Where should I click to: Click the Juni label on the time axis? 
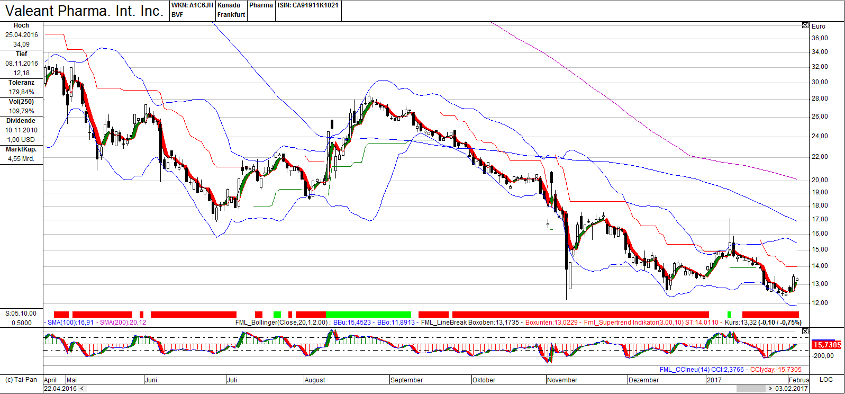click(151, 380)
